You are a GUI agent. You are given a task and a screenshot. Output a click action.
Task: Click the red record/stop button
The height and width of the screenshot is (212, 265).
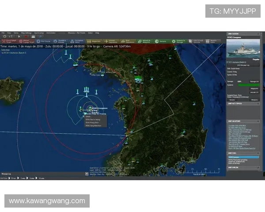(26, 37)
